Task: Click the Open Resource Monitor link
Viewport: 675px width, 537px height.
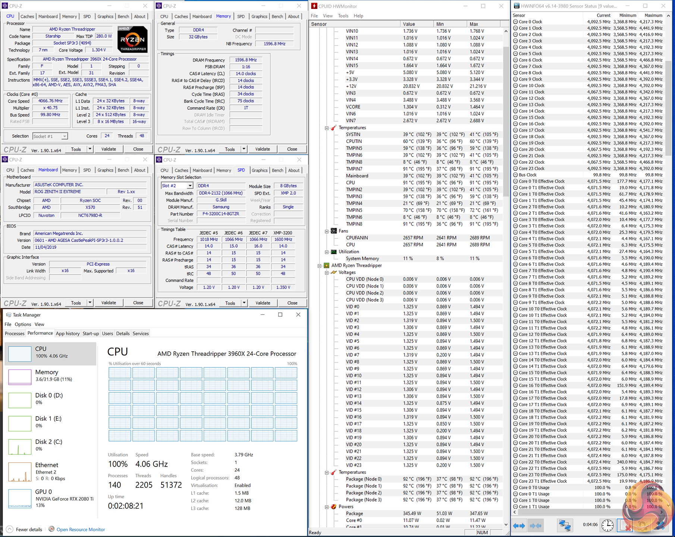Action: [x=81, y=529]
